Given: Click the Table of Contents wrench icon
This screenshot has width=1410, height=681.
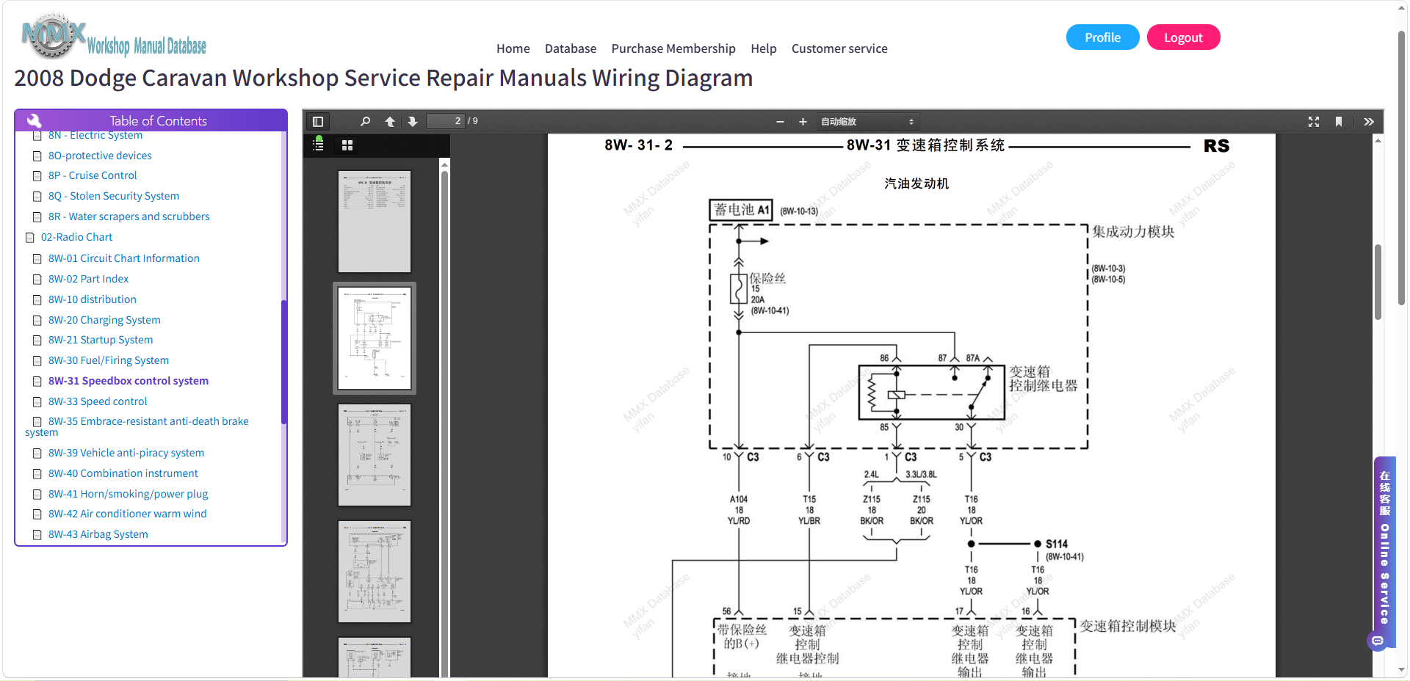Looking at the screenshot, I should (x=35, y=120).
